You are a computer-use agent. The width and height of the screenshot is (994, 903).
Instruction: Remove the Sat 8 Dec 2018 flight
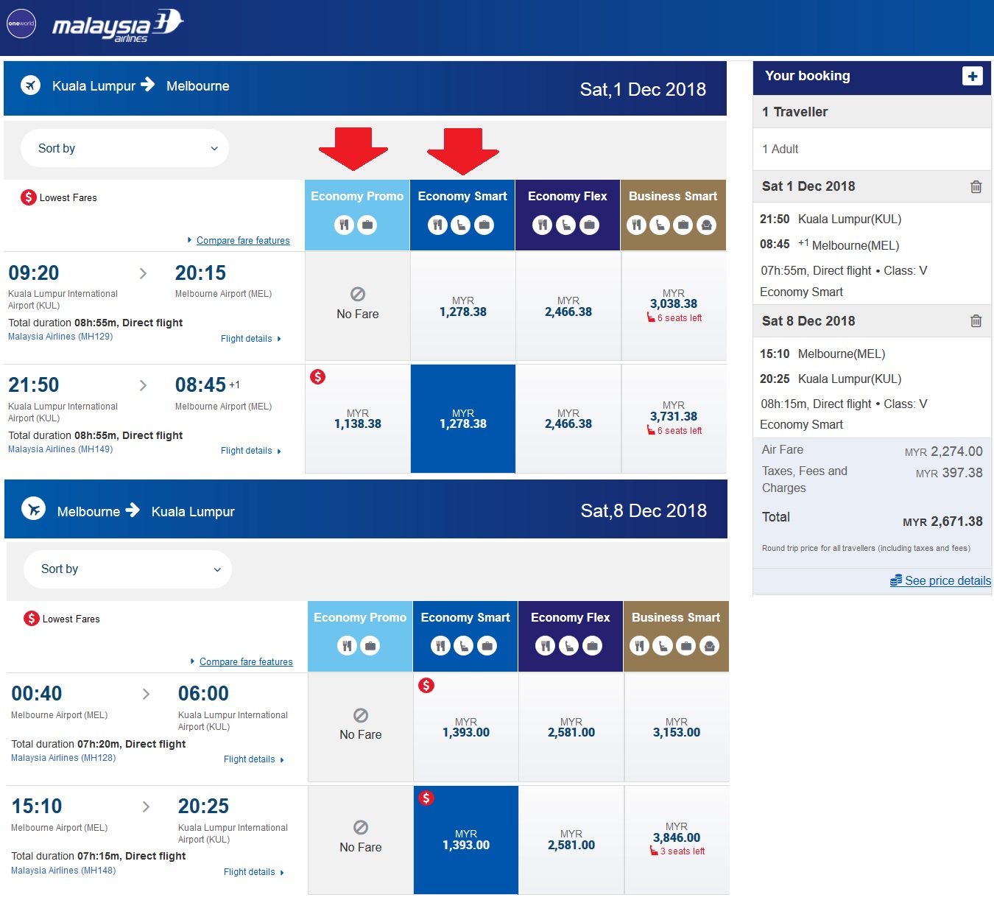point(976,321)
